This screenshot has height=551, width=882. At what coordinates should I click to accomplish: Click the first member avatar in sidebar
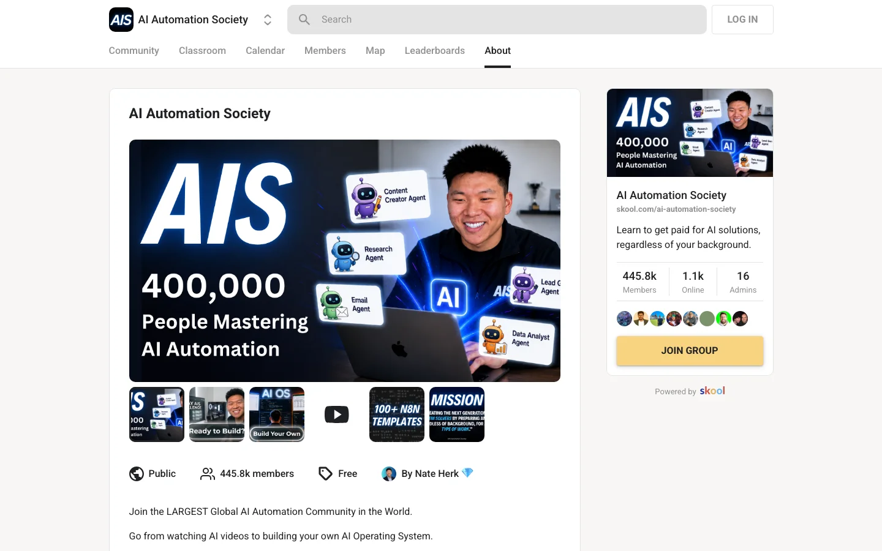pos(624,319)
